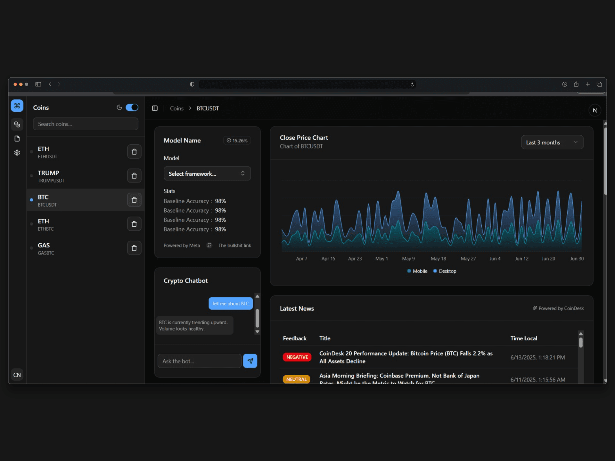Viewport: 615px width, 461px height.
Task: Go to Coins in the breadcrumb
Action: click(x=176, y=109)
